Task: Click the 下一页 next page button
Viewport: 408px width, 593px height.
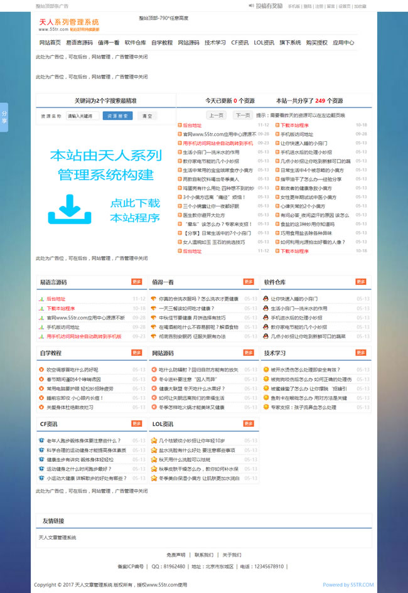Action: coord(242,115)
